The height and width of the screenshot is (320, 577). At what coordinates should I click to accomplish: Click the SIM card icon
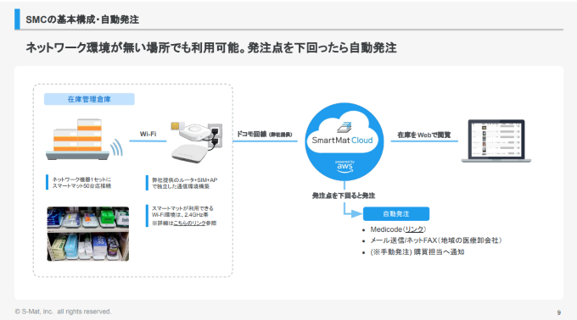[x=175, y=126]
